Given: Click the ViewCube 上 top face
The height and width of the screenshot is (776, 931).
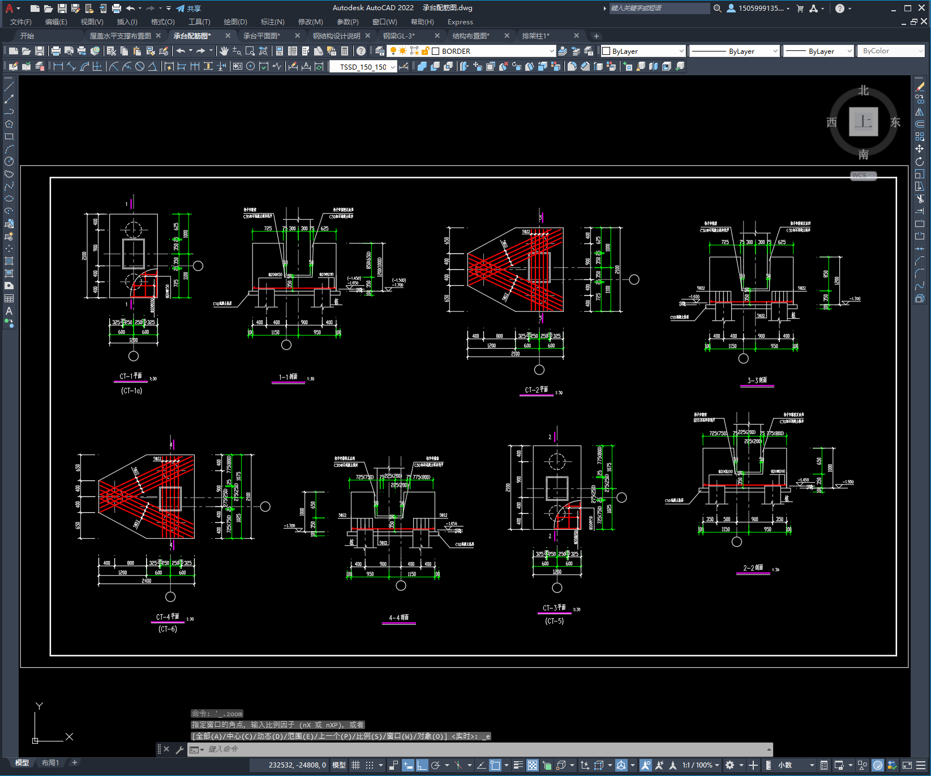Looking at the screenshot, I should point(864,122).
